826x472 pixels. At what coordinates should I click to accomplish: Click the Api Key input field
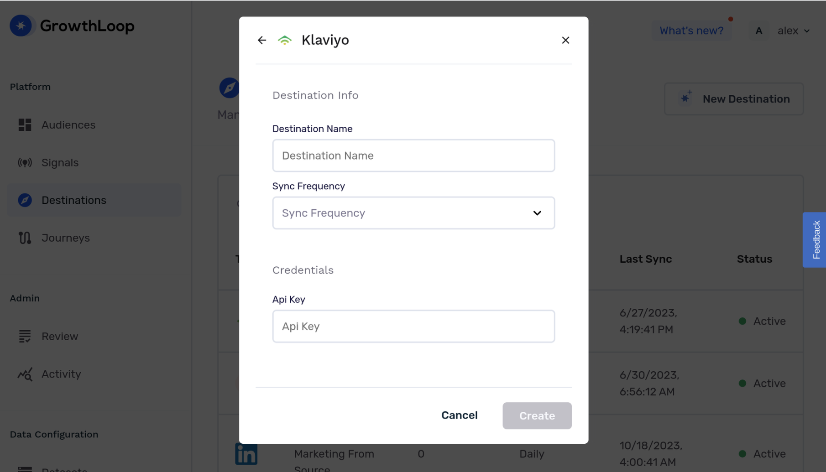(x=413, y=326)
